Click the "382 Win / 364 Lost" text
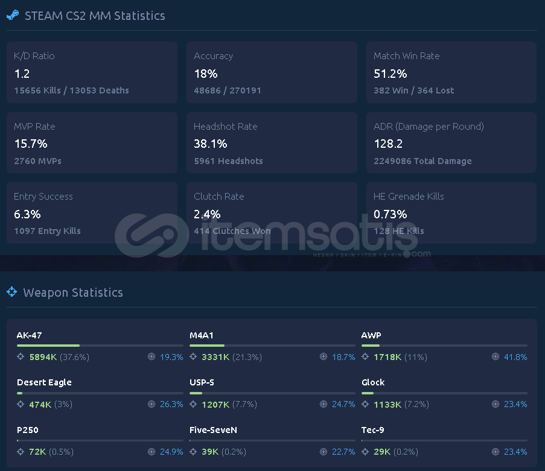Viewport: 545px width, 471px height. (414, 90)
